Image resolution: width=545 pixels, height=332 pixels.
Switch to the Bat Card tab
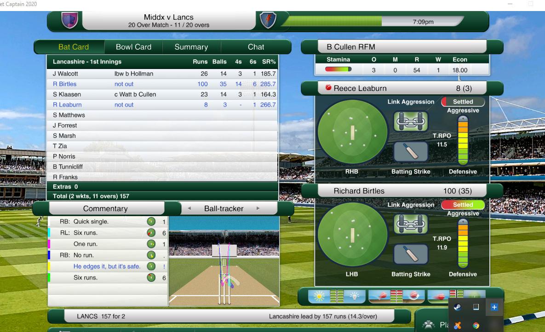(x=73, y=47)
